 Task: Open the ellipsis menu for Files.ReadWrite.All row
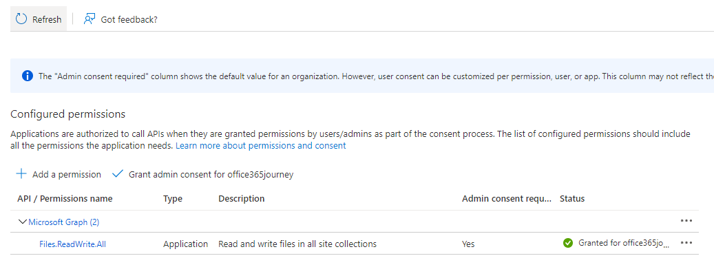tap(686, 243)
